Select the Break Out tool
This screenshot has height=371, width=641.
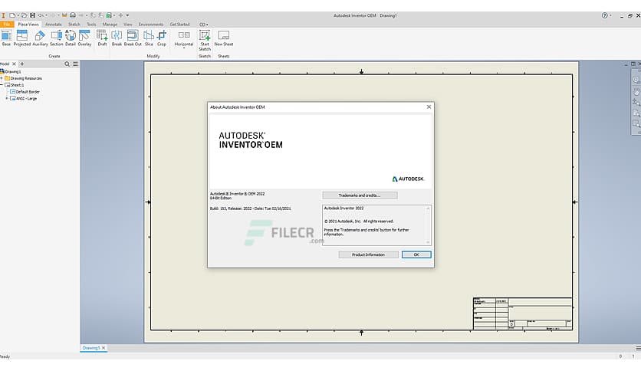coord(133,38)
